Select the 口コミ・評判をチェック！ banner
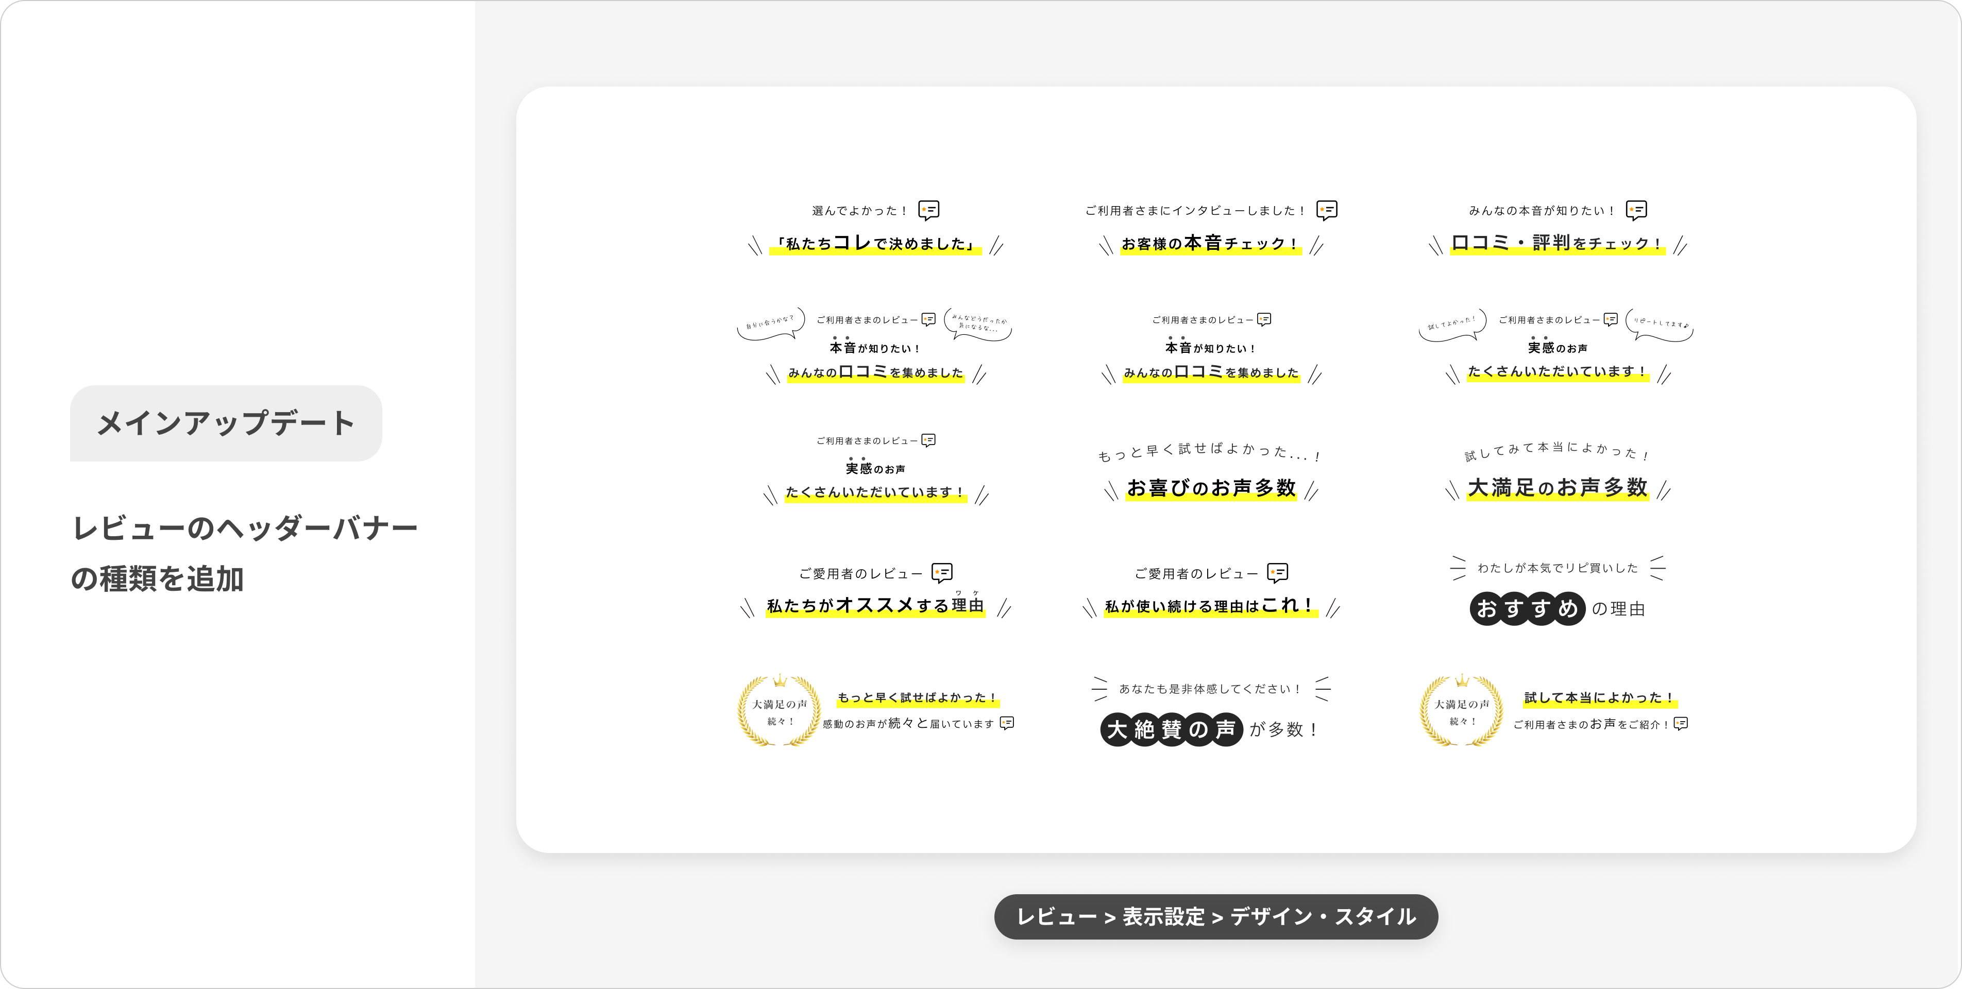Viewport: 1962px width, 989px height. pos(1557,244)
